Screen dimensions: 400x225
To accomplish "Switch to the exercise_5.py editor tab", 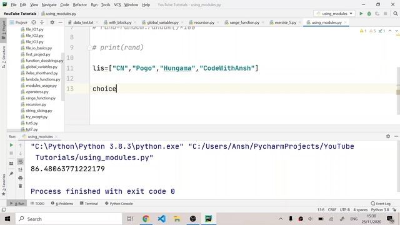I will pos(286,22).
